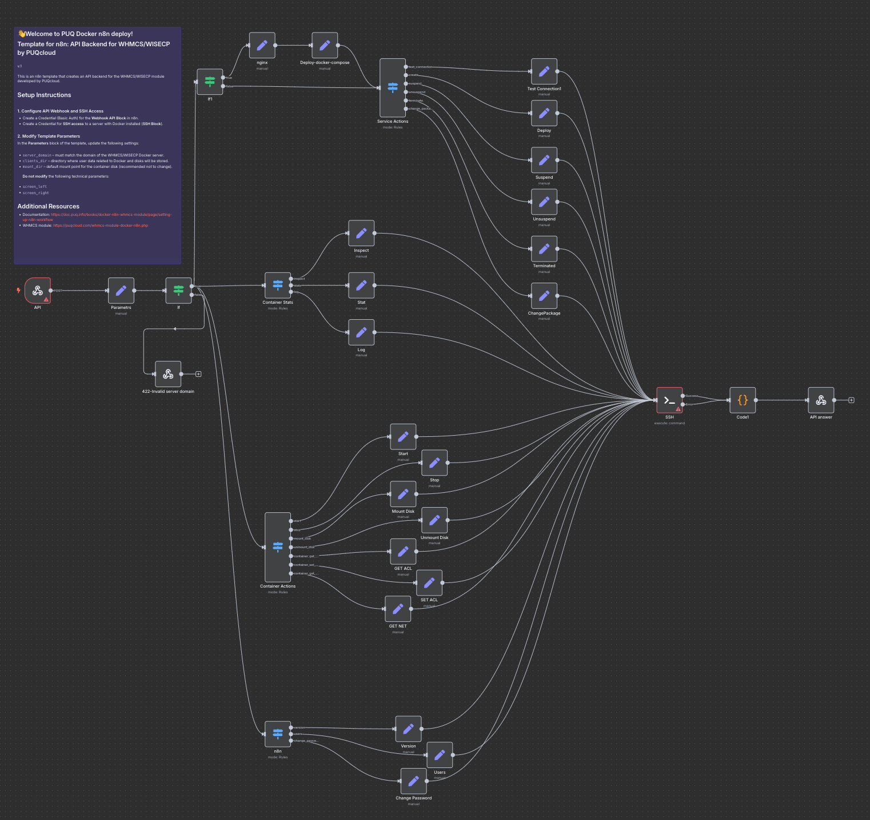
Task: Open the Code1 node
Action: click(743, 400)
